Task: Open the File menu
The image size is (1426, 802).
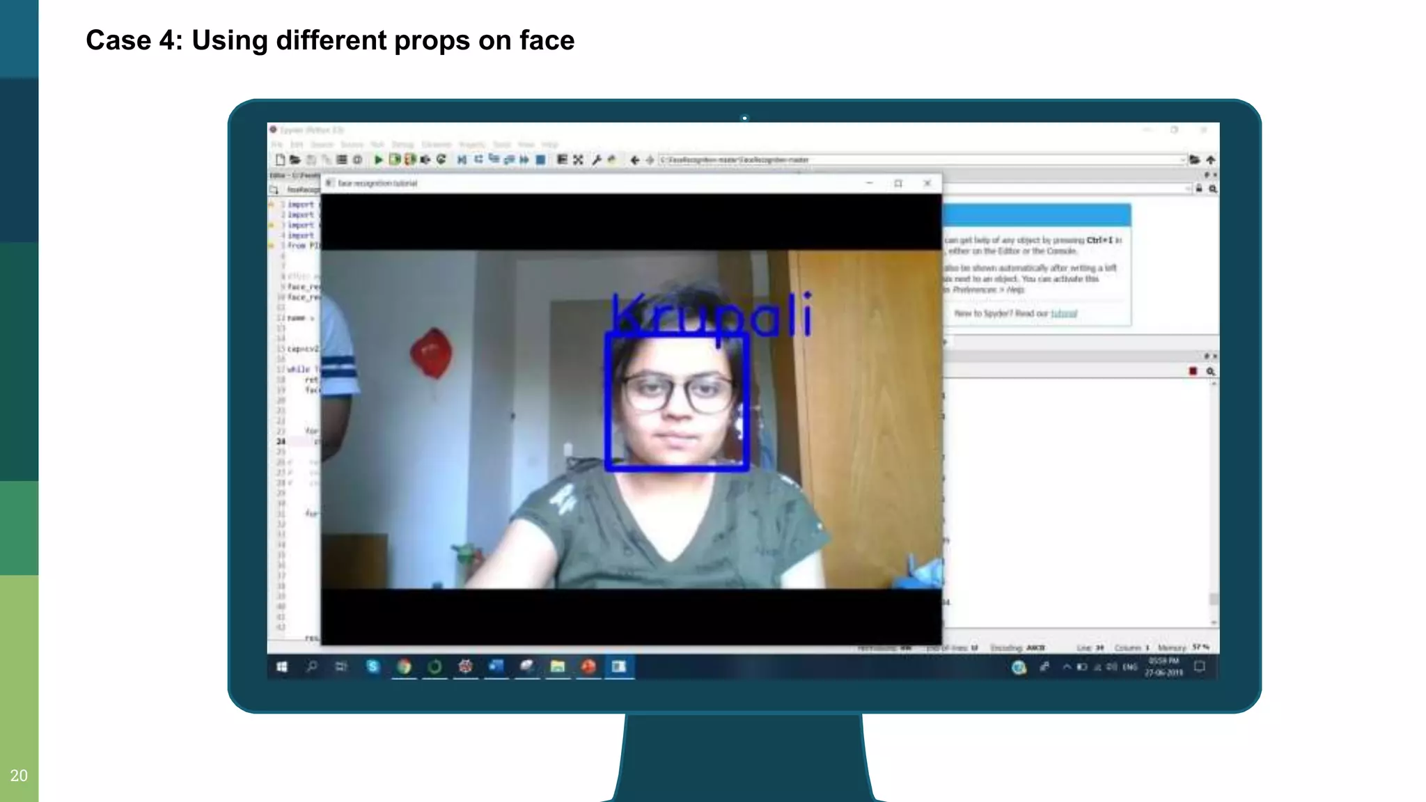Action: click(277, 145)
